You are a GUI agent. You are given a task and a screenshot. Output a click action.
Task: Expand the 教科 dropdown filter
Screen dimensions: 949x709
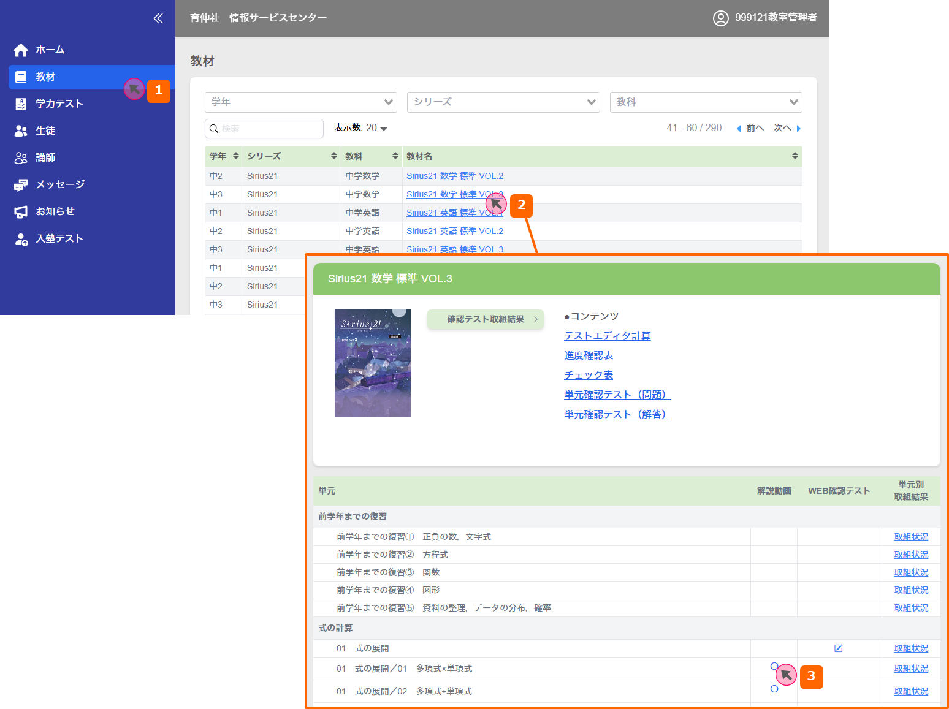(x=706, y=102)
